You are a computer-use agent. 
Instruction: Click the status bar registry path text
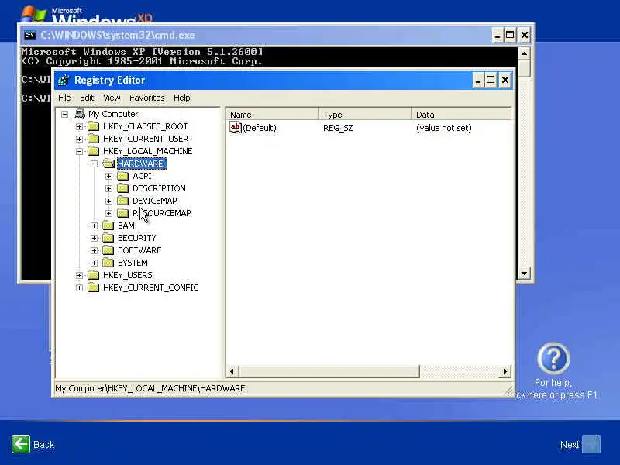coord(150,388)
